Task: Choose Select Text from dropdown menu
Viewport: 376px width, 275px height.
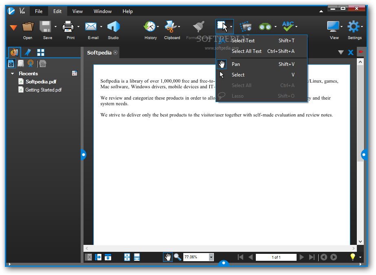Action: (262, 41)
